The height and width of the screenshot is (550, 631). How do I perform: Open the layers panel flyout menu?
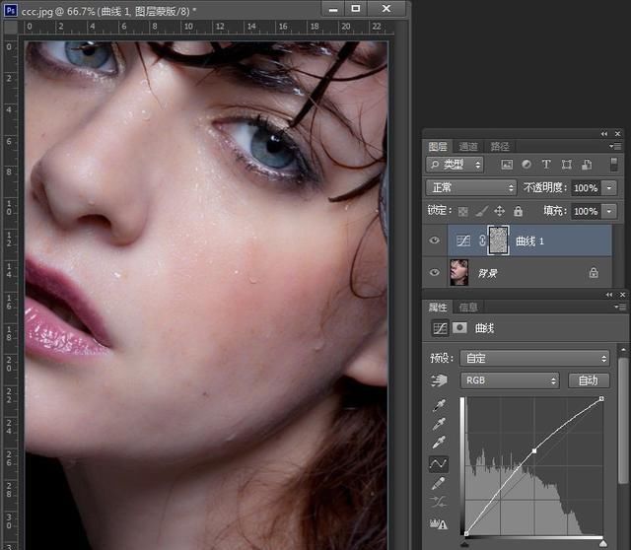(x=616, y=146)
